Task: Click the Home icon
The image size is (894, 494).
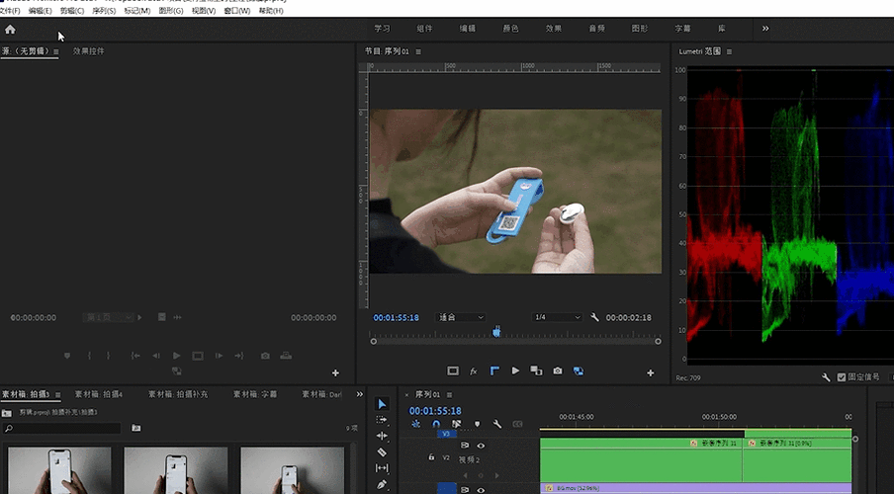Action: [11, 29]
